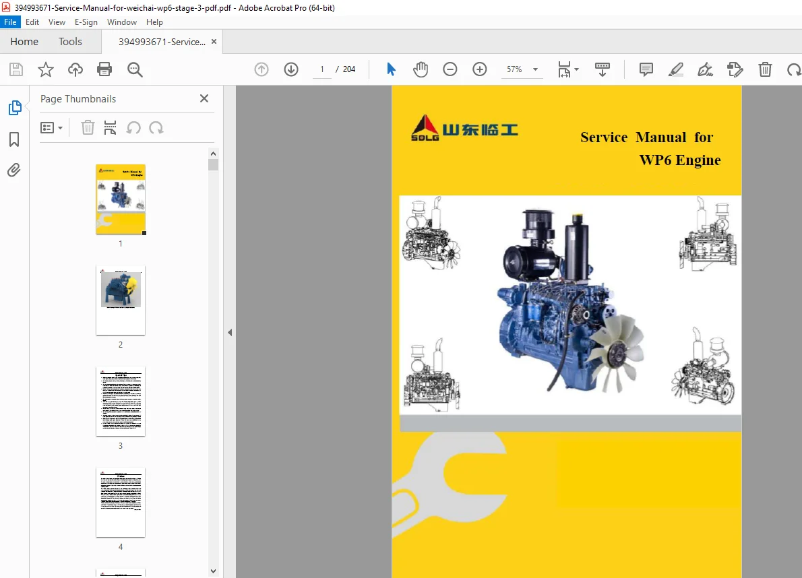Click thumbnails scrollbar down arrow
Screen dimensions: 802x578
(x=213, y=571)
